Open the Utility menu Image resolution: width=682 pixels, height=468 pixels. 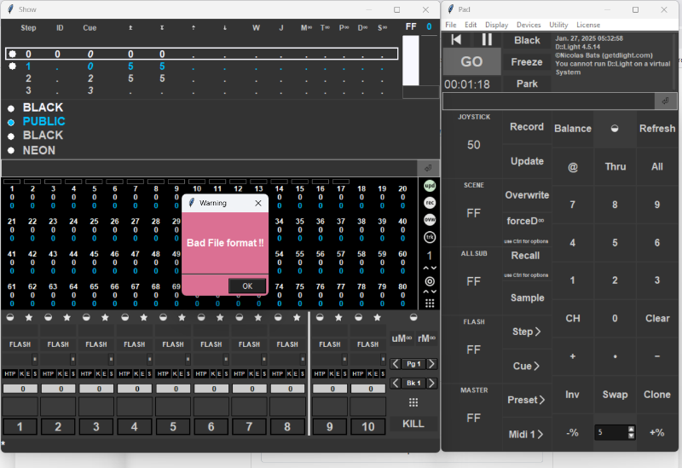click(558, 25)
